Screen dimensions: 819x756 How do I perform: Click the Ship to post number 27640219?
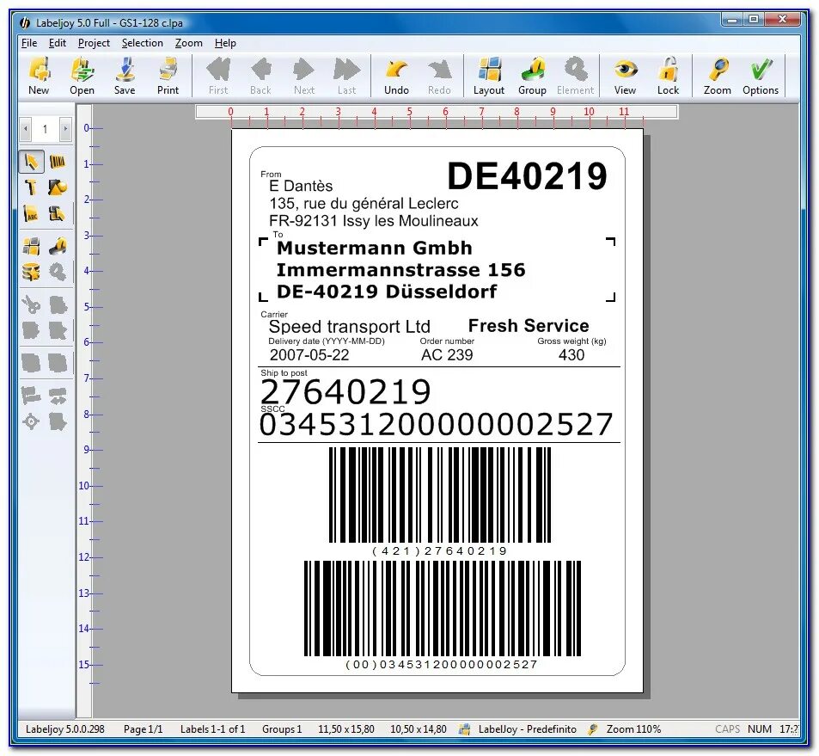click(345, 392)
